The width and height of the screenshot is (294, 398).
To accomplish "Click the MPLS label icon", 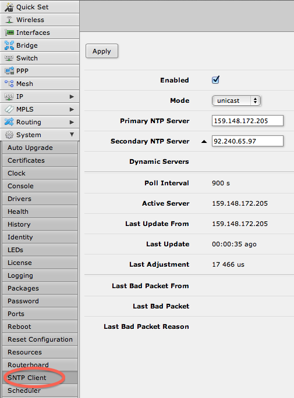I will click(9, 109).
